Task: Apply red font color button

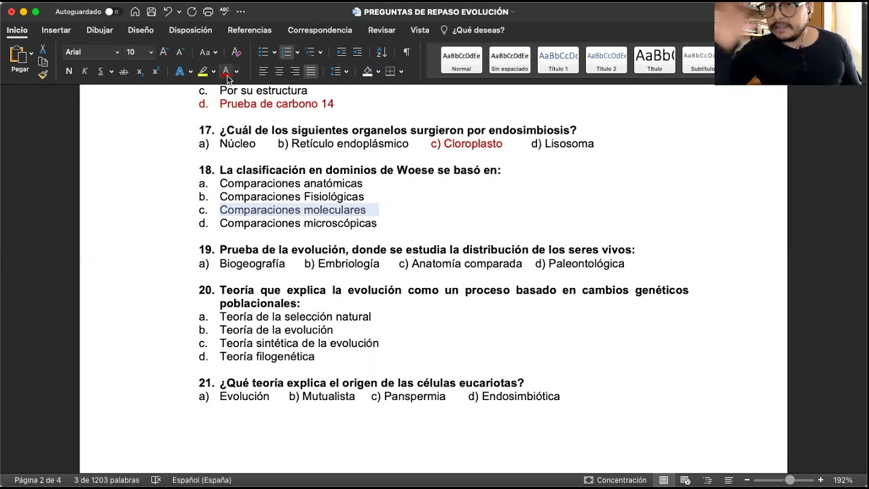Action: tap(226, 71)
